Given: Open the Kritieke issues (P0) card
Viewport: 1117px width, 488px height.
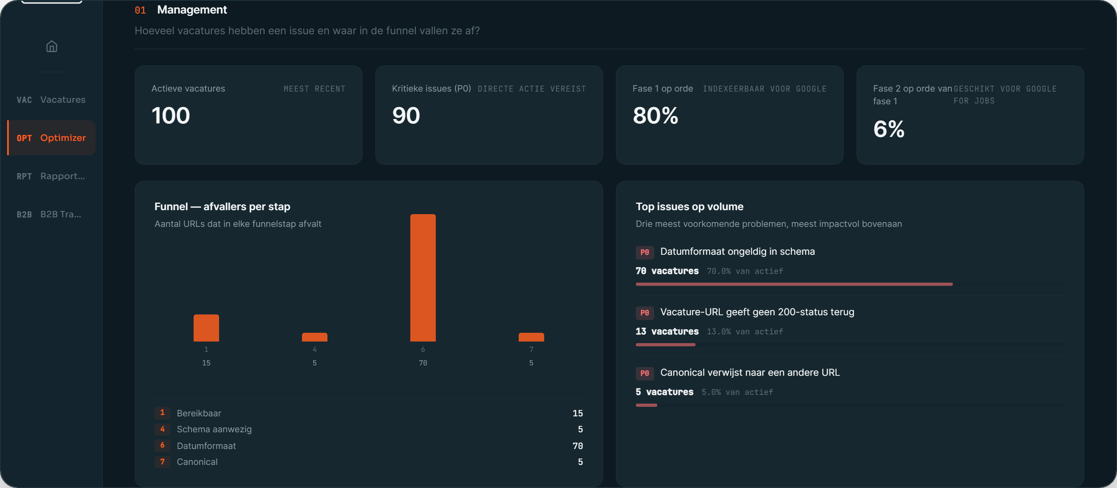Looking at the screenshot, I should point(489,115).
